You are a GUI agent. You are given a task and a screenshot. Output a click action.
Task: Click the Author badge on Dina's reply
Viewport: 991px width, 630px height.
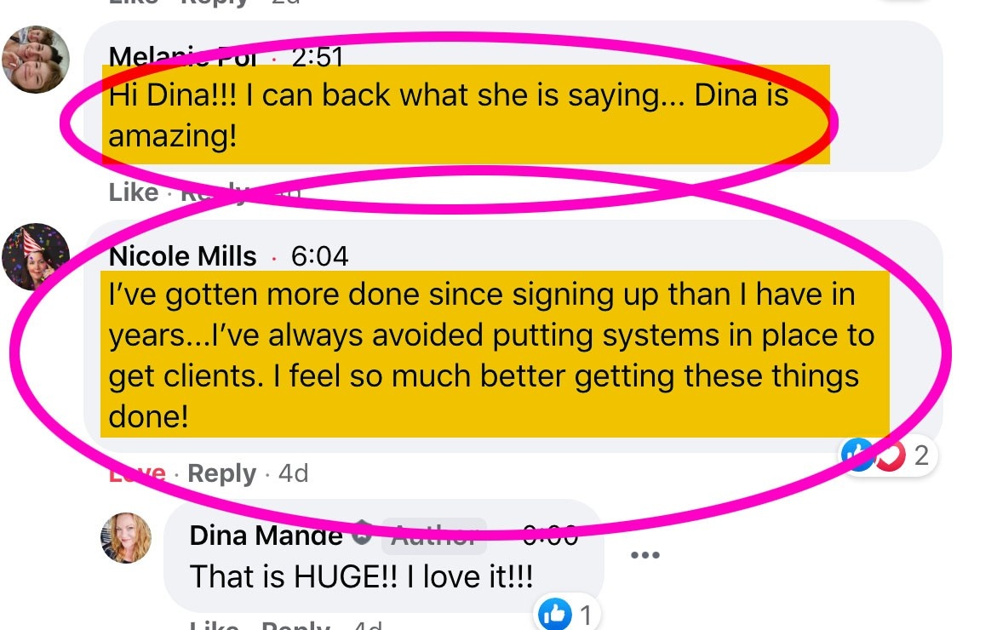click(434, 535)
